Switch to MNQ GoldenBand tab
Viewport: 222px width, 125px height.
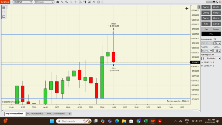tap(56, 114)
